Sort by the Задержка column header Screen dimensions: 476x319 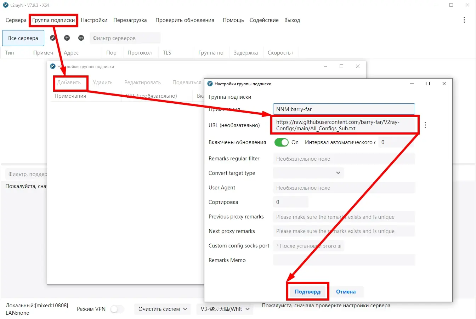coord(246,53)
